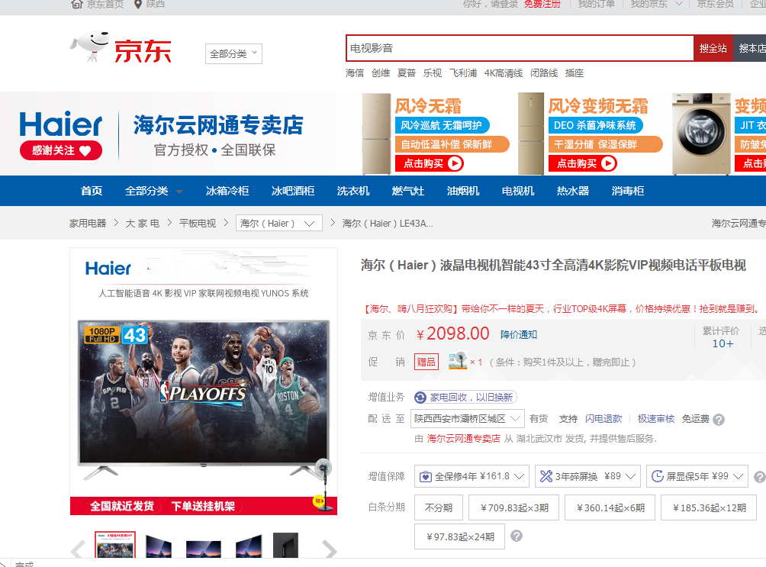Viewport: 766px width, 567px height.
Task: Click the shield icon in 全保修4年 option
Action: click(x=426, y=476)
